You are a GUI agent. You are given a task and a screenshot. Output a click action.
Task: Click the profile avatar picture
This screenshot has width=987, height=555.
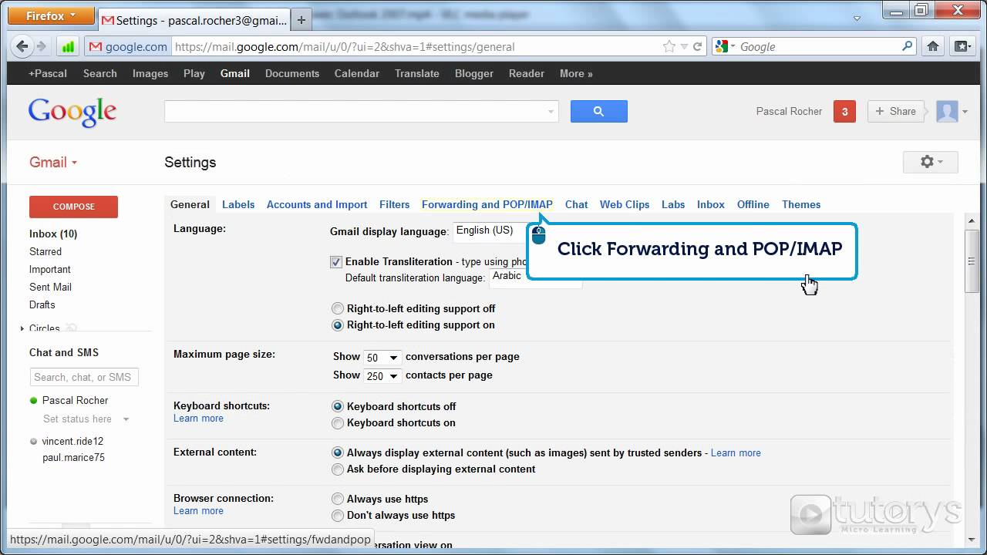pyautogui.click(x=947, y=111)
